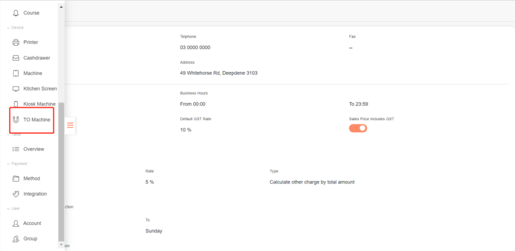Click the sidebar scrollbar down arrow
Screen dimensions: 515x251
click(x=61, y=245)
